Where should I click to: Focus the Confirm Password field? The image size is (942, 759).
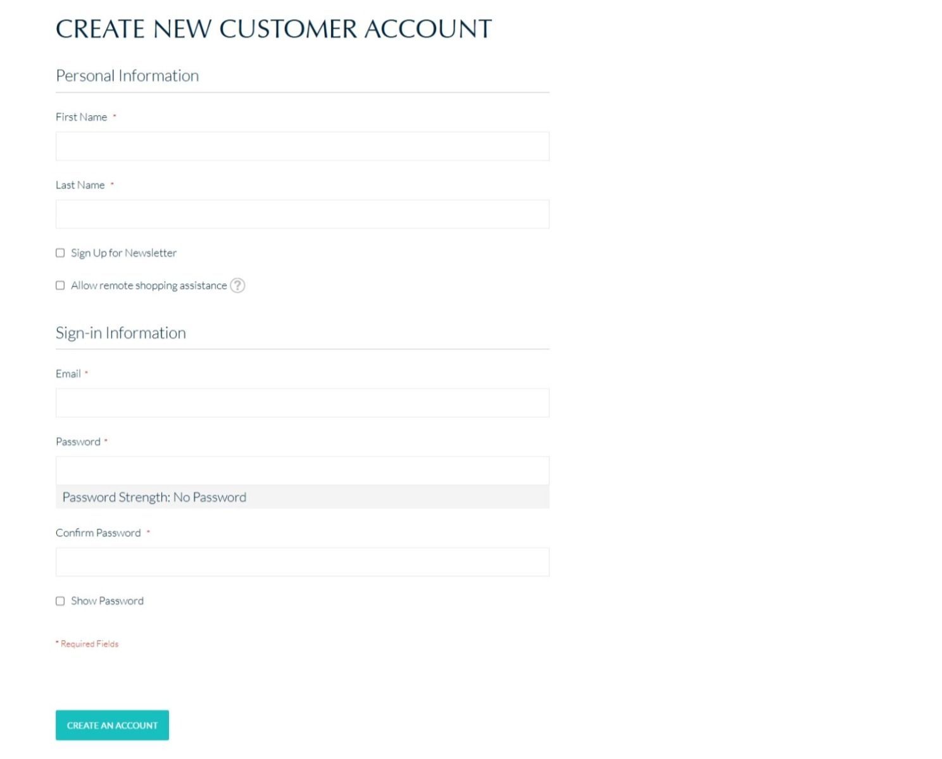[302, 562]
